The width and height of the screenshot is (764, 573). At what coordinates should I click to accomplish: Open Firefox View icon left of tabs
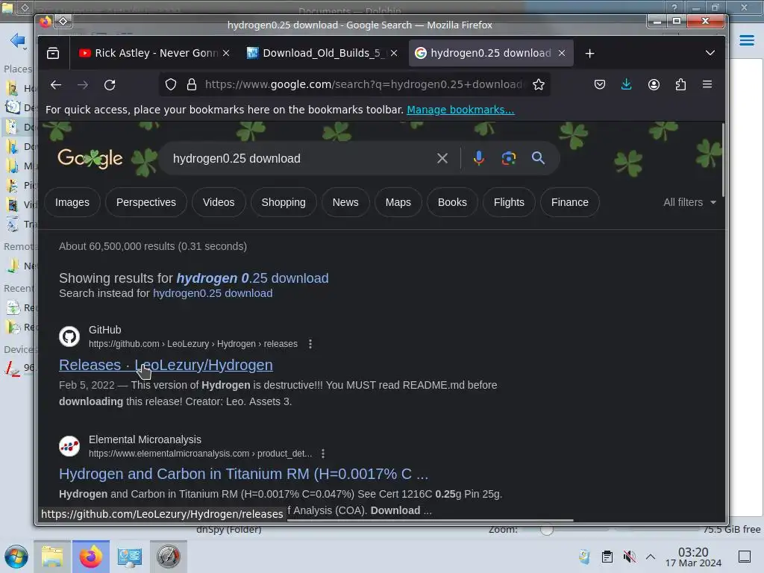53,53
